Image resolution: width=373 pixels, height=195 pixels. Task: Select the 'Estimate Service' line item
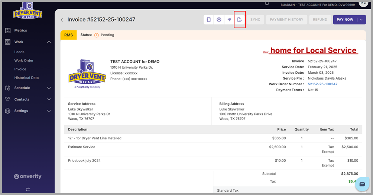pyautogui.click(x=213, y=149)
